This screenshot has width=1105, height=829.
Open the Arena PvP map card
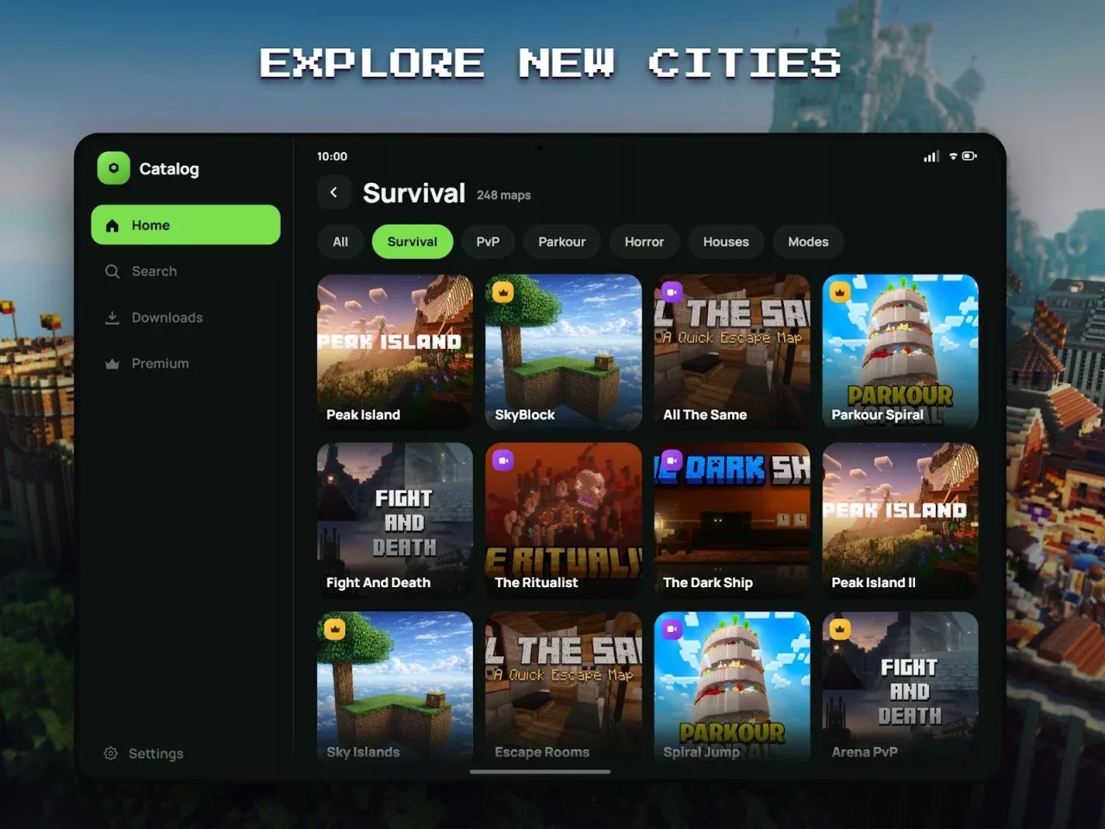tap(900, 687)
